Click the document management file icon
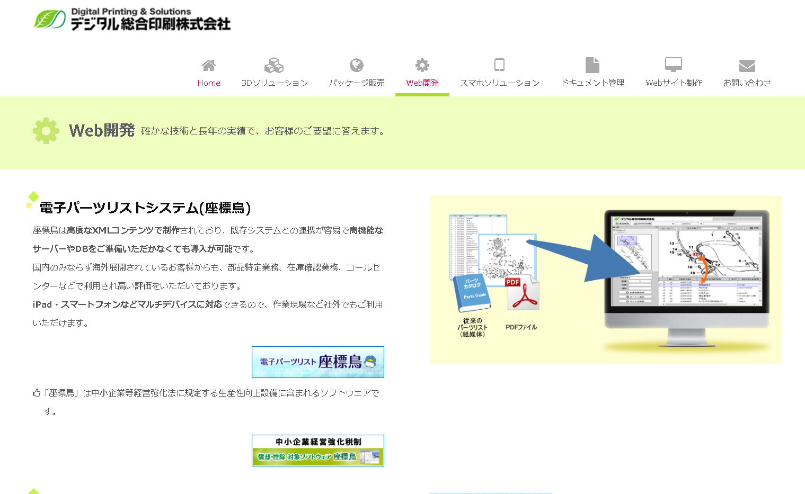This screenshot has width=805, height=494. tap(592, 65)
